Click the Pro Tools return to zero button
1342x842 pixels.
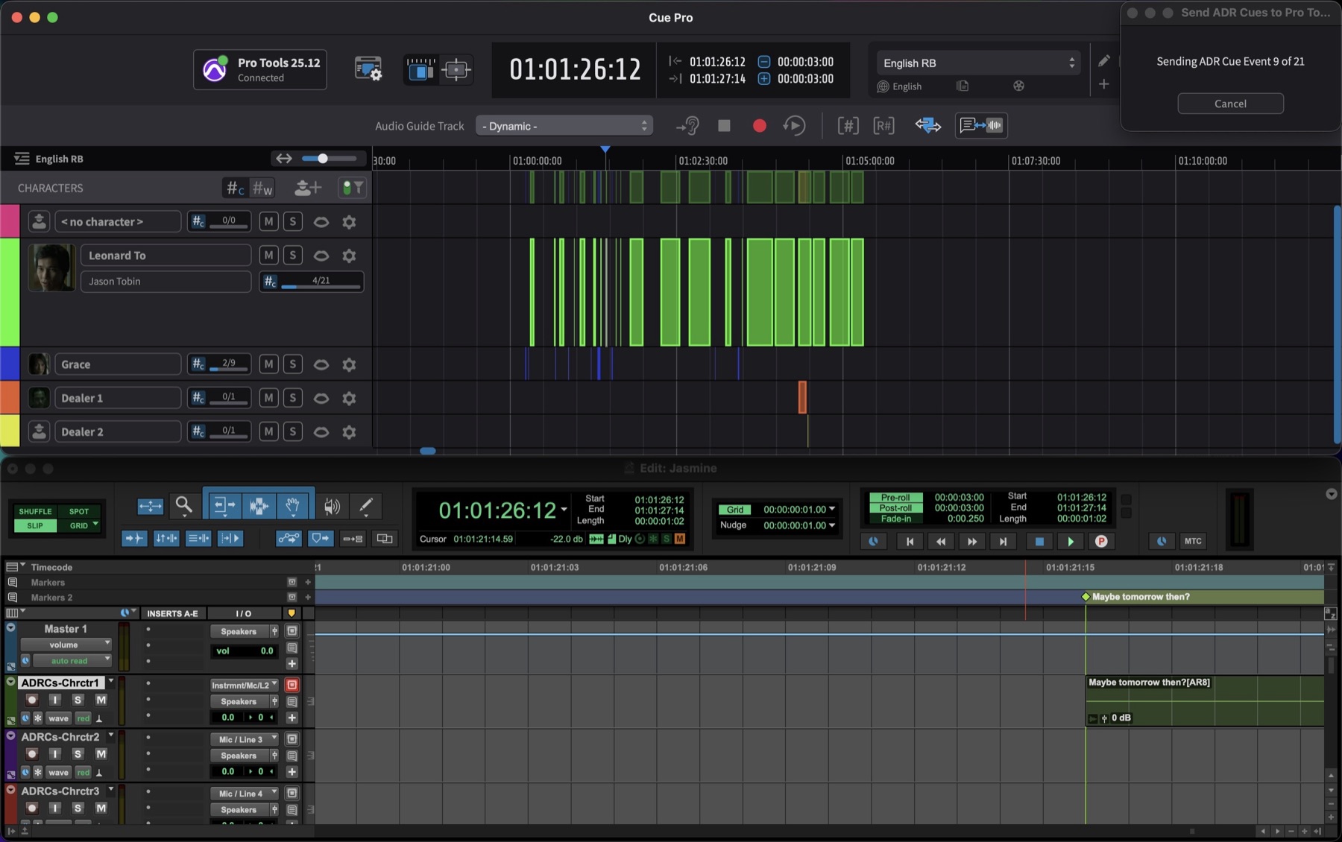point(910,542)
